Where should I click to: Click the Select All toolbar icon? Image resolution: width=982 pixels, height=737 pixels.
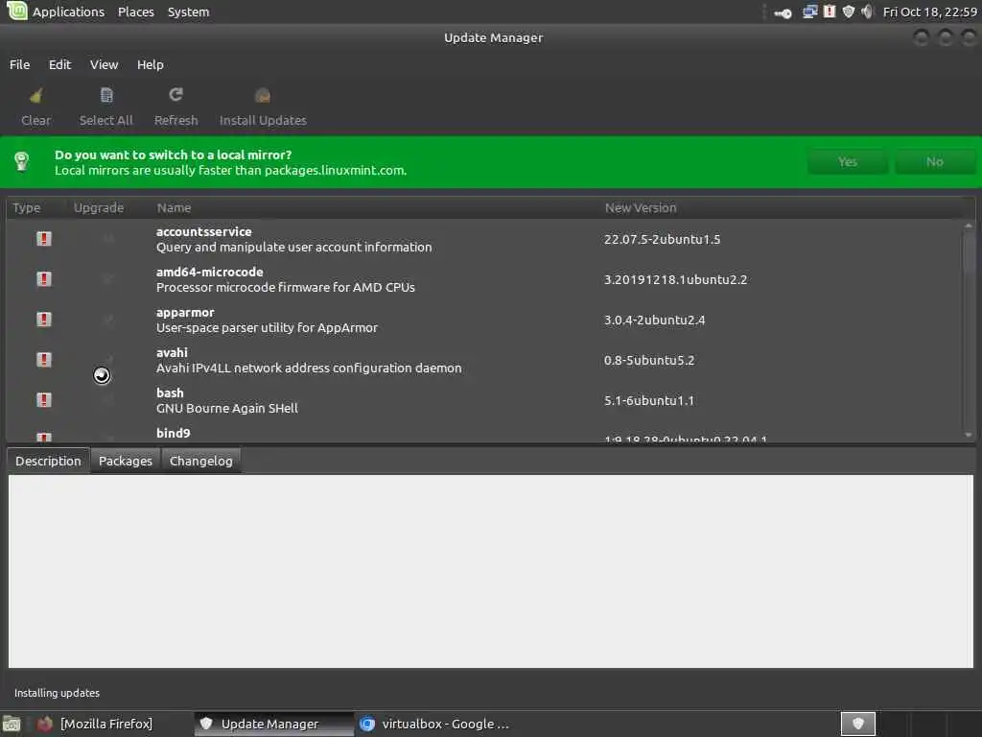[x=106, y=95]
